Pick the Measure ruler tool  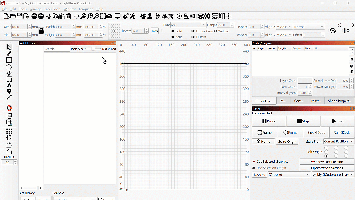tap(9, 97)
